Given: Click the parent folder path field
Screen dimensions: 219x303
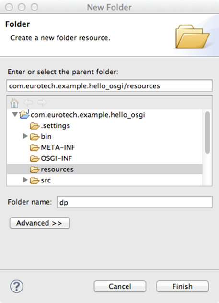Looking at the screenshot, I should tap(109, 85).
